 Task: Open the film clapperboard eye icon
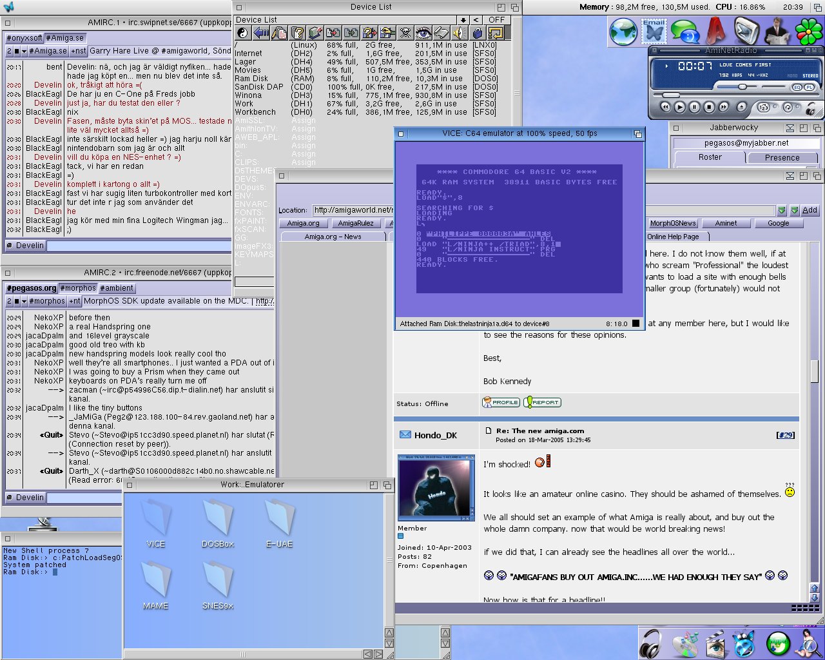pos(715,643)
